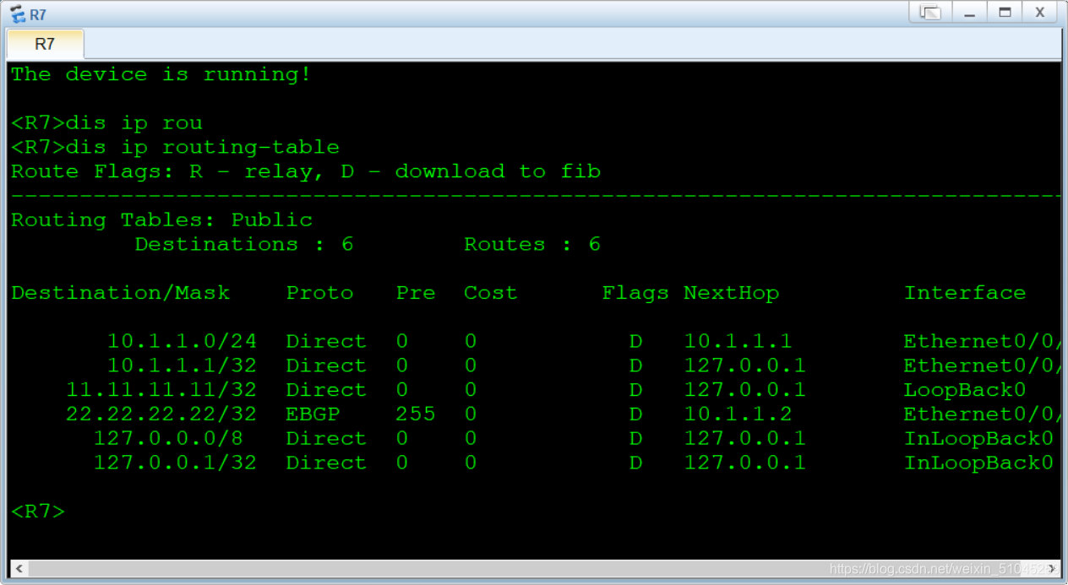Click InLoopBack0 in the 127.0.0.0/8 row
Viewport: 1068px width, 585px height.
978,439
